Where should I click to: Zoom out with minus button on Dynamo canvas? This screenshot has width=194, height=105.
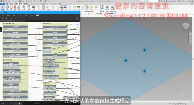click(x=78, y=33)
